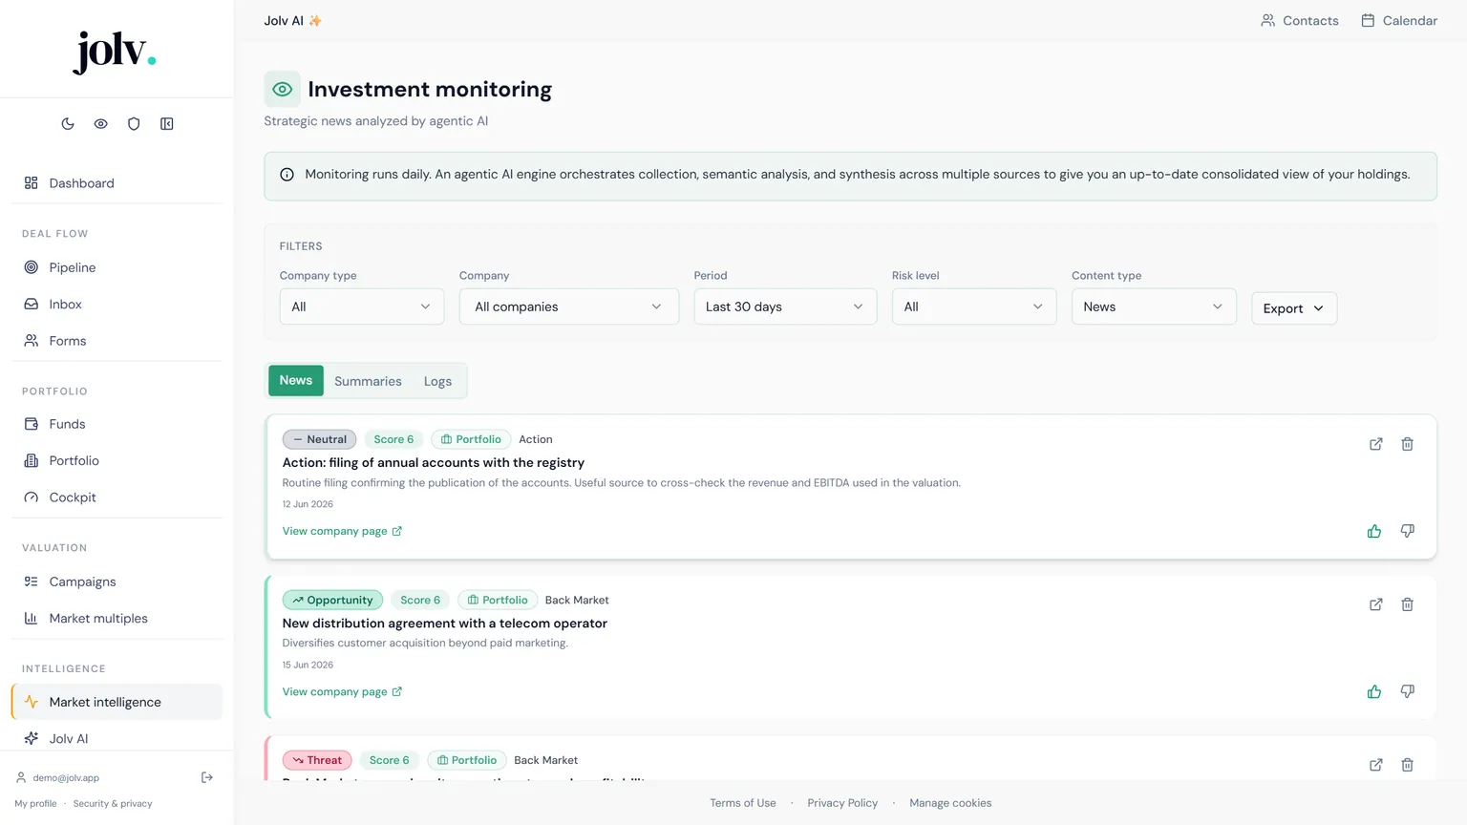Screen dimensions: 1467x825
Task: Open Forms in the sidebar
Action: (117, 341)
